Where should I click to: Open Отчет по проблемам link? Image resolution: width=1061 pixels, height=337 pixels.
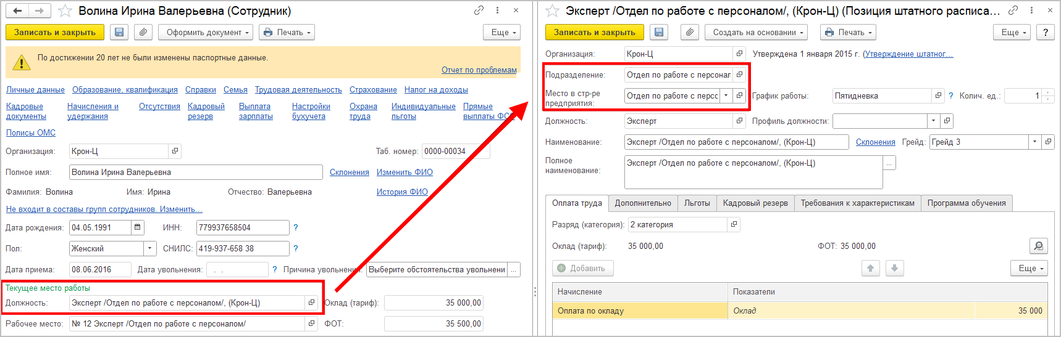point(479,70)
